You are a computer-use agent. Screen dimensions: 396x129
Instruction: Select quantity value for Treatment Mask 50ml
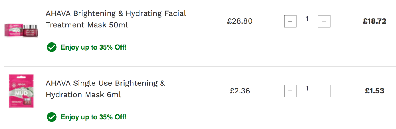coord(307,19)
